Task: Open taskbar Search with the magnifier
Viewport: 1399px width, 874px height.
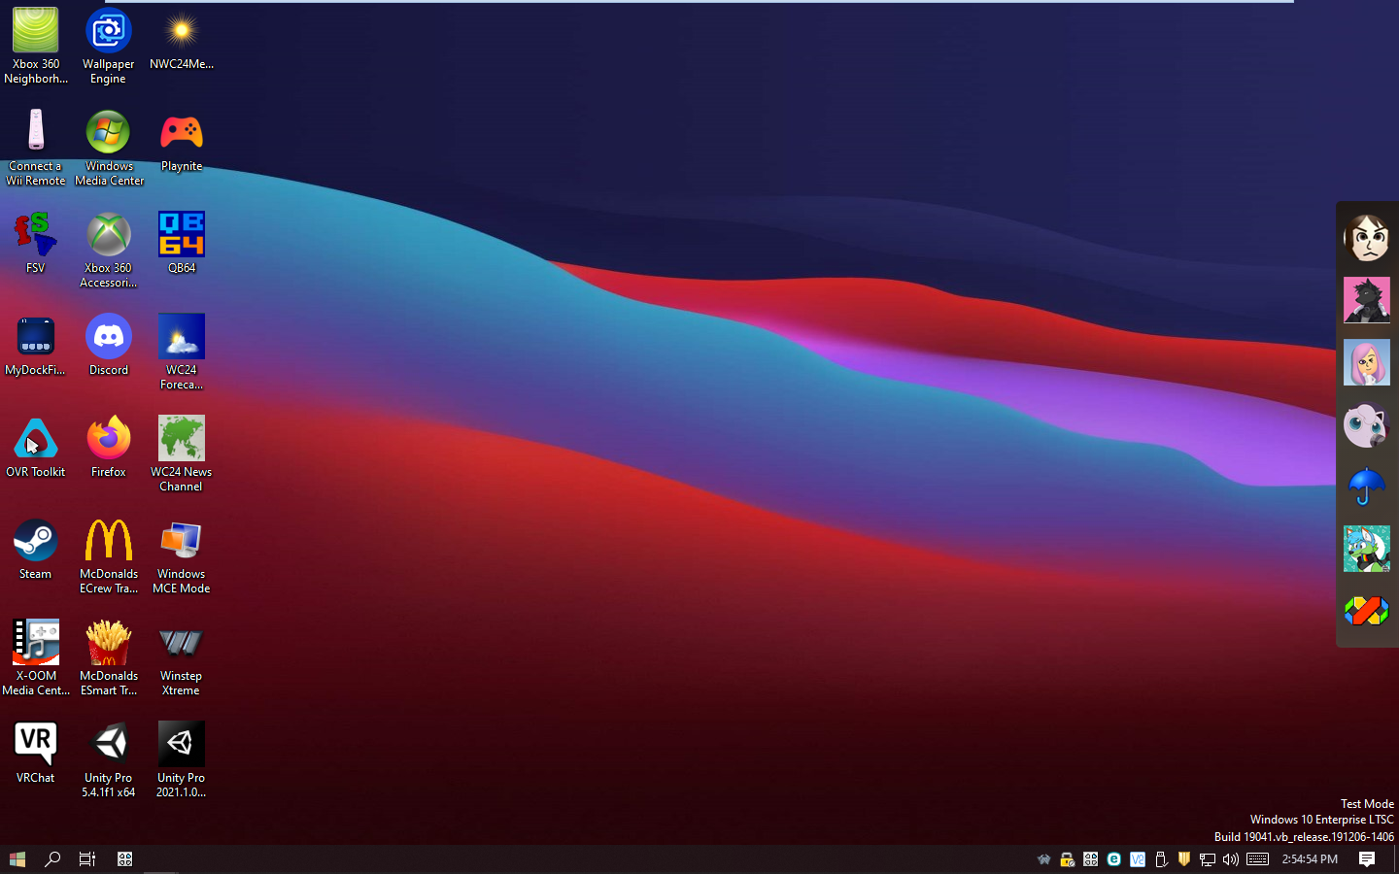Action: click(52, 859)
